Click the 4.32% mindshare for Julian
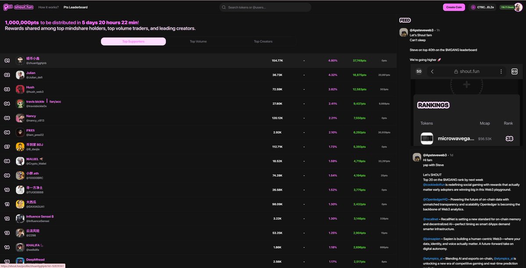Viewport: 526px width, 268px height. pos(333,75)
